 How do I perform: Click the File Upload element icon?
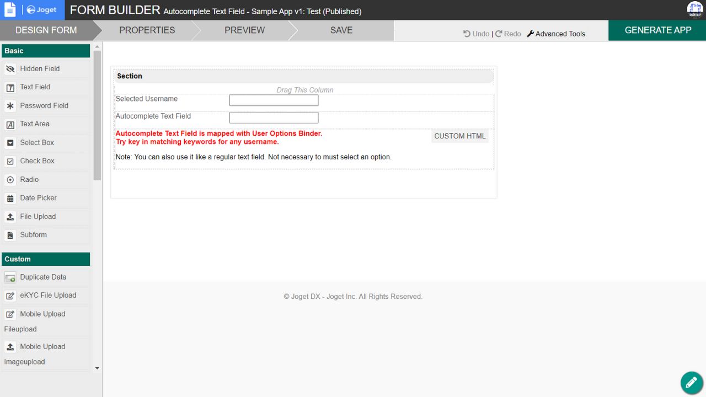click(10, 217)
